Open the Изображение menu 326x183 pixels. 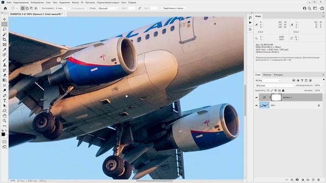click(x=37, y=3)
